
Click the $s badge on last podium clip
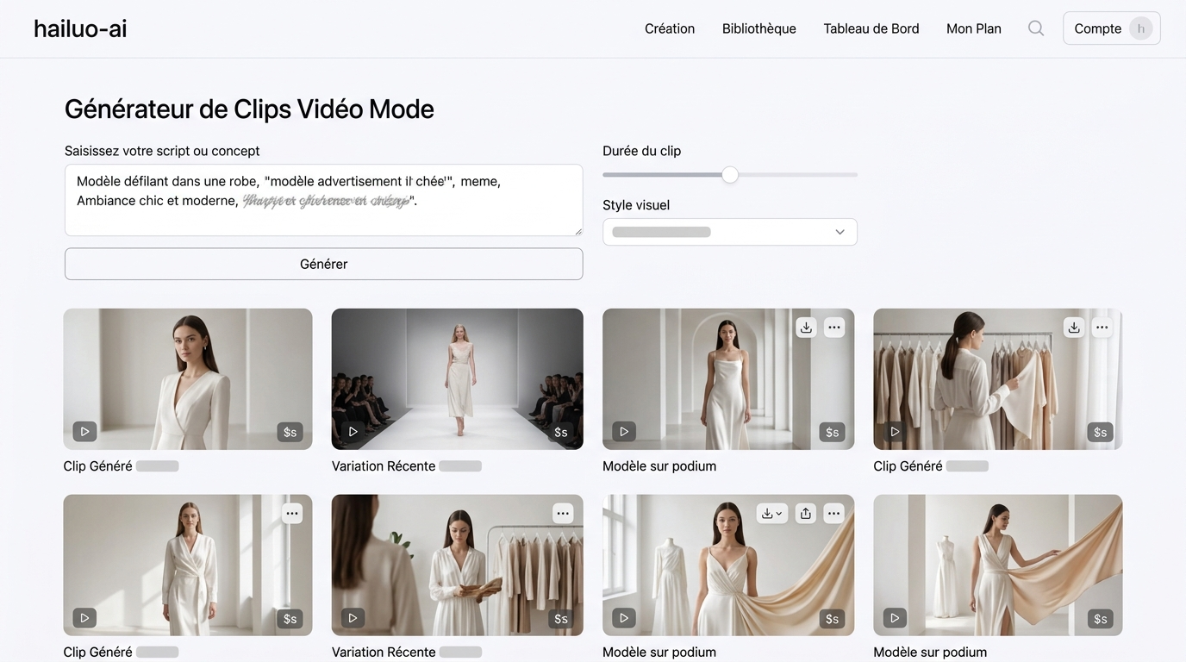tap(1101, 618)
